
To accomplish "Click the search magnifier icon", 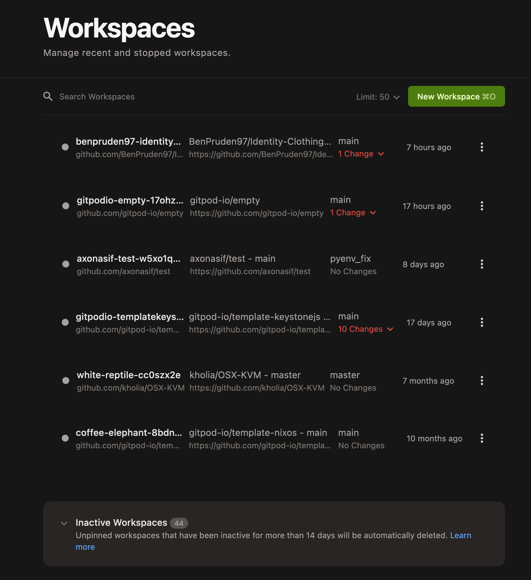I will [x=48, y=96].
